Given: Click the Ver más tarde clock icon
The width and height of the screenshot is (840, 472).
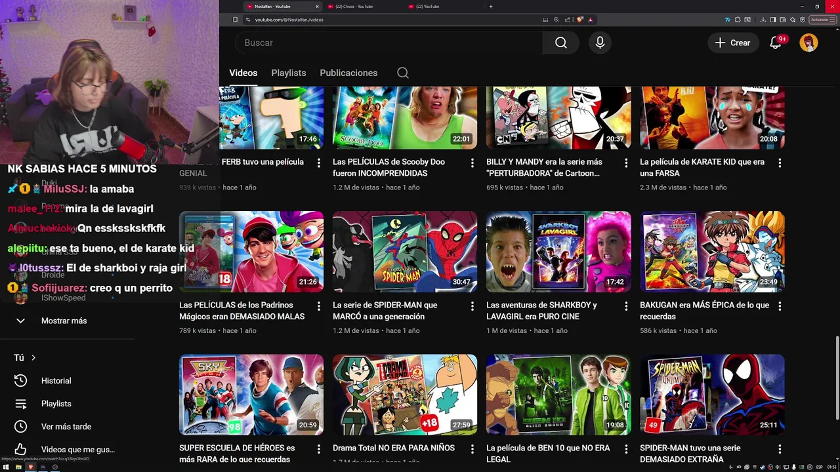Looking at the screenshot, I should [x=21, y=427].
